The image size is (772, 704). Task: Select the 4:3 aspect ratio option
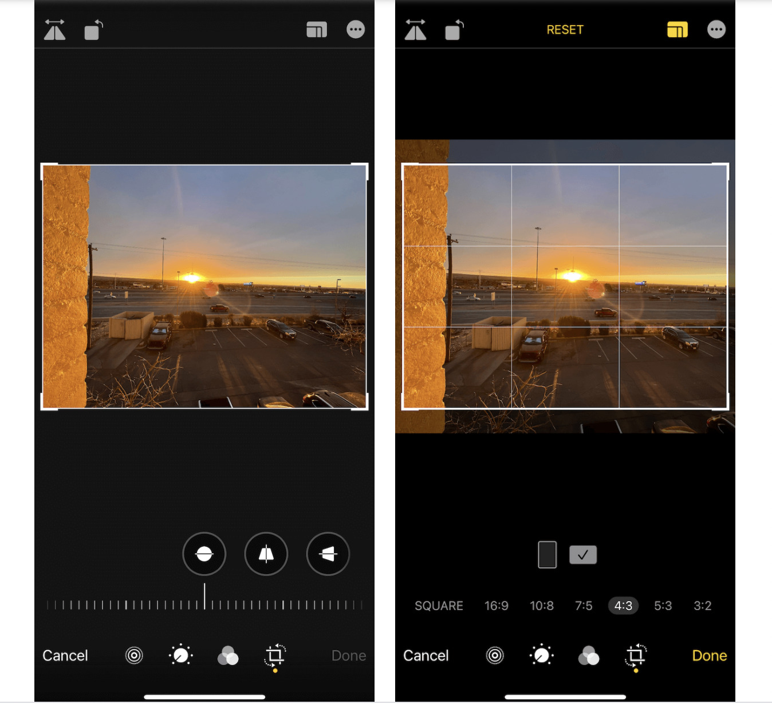coord(623,606)
